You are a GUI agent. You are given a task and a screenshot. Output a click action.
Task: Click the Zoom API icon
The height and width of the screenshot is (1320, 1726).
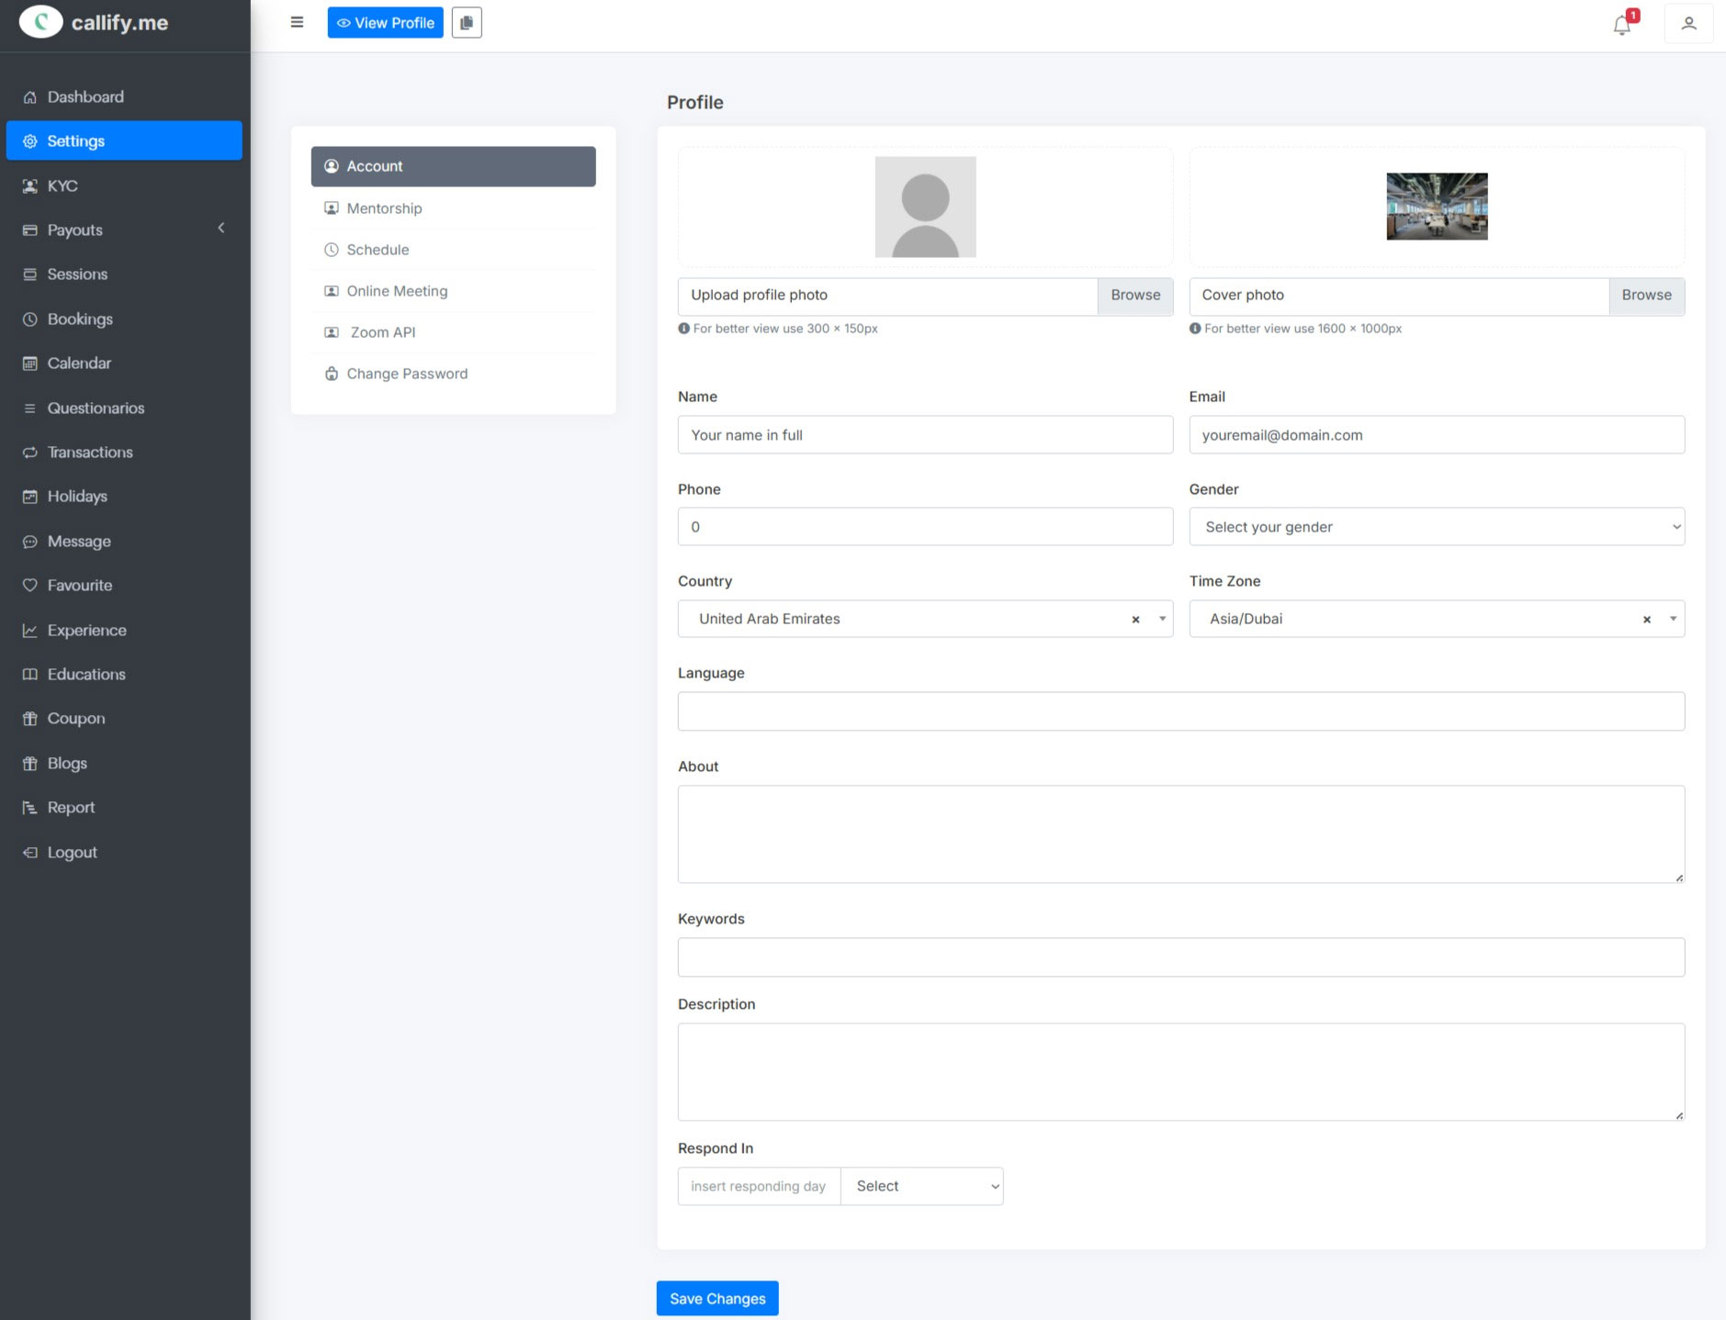tap(332, 332)
